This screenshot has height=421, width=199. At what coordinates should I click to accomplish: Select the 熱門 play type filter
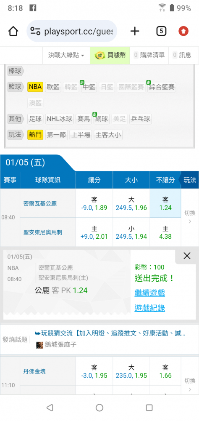35,135
